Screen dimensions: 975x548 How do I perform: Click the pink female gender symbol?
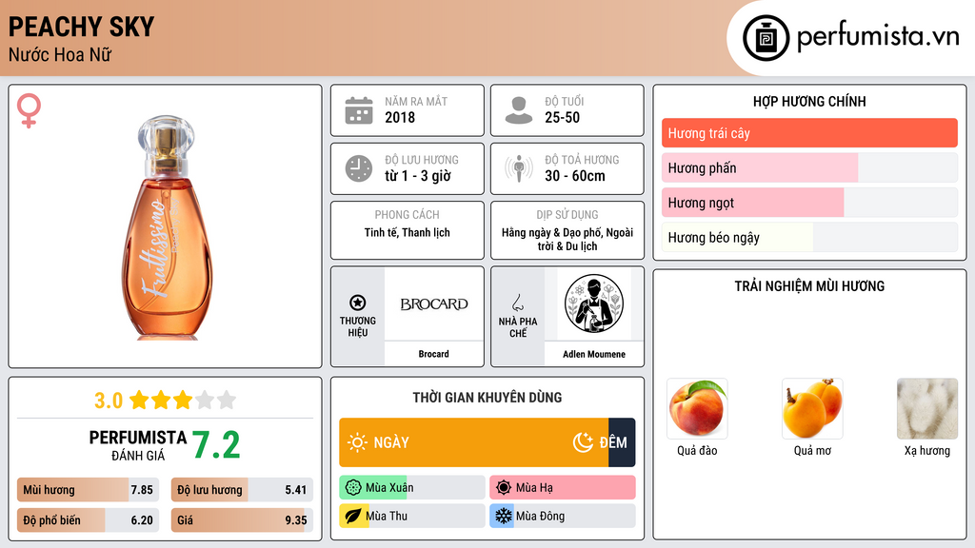pyautogui.click(x=29, y=110)
